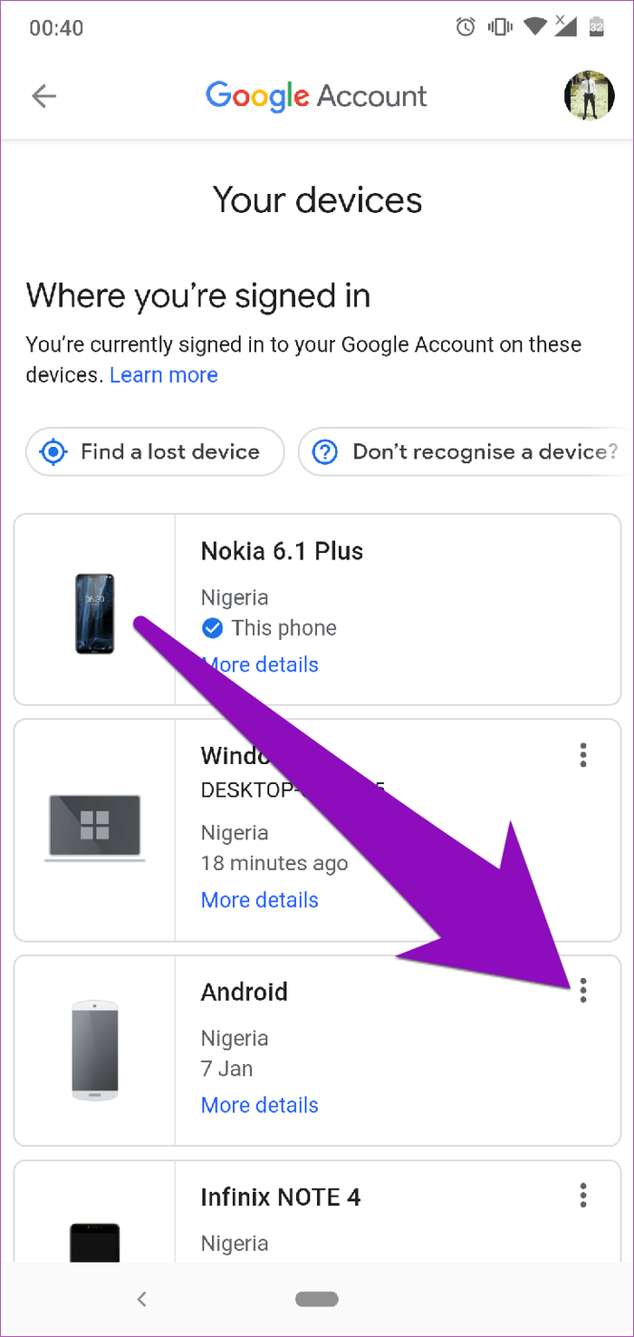Image resolution: width=634 pixels, height=1337 pixels.
Task: Tap the Nokia 6.1 Plus phone image
Action: (x=95, y=614)
